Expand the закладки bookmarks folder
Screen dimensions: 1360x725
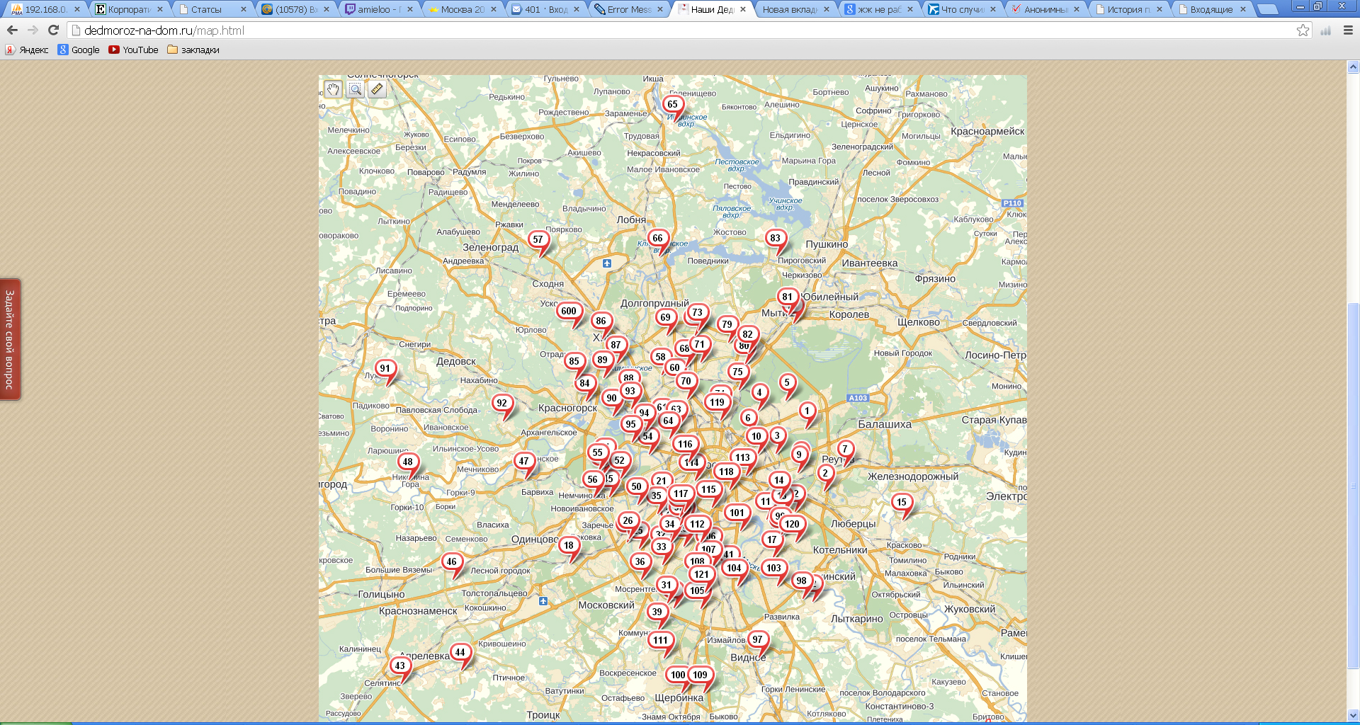pos(193,50)
